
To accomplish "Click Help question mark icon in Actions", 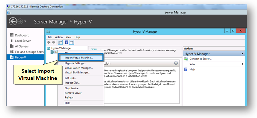I will point(186,70).
